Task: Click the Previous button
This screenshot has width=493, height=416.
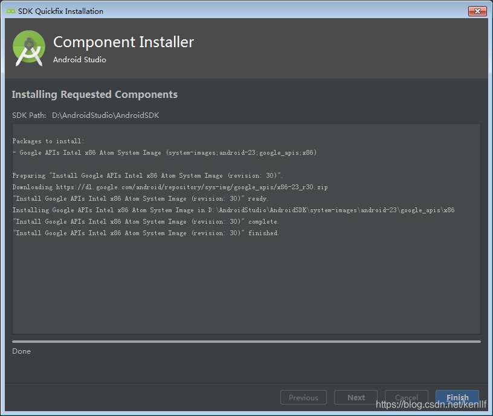Action: pos(303,397)
